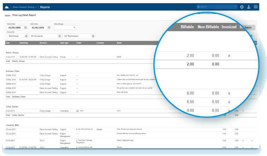Click the plus add-new icon in header
Image resolution: width=267 pixels, height=156 pixels.
click(242, 7)
